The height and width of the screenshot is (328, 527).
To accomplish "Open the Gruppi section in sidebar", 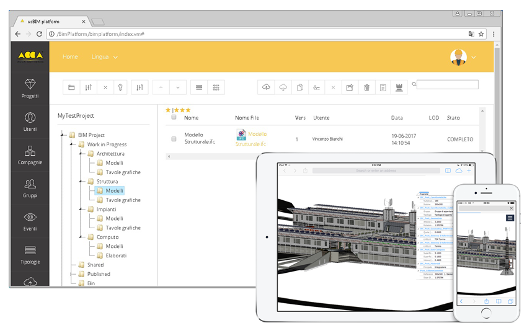I will (x=30, y=188).
